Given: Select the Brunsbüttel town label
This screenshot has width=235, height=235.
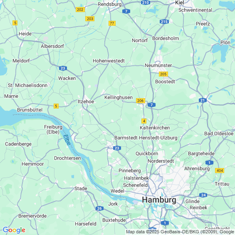Looking at the screenshot, I should click(x=30, y=110).
